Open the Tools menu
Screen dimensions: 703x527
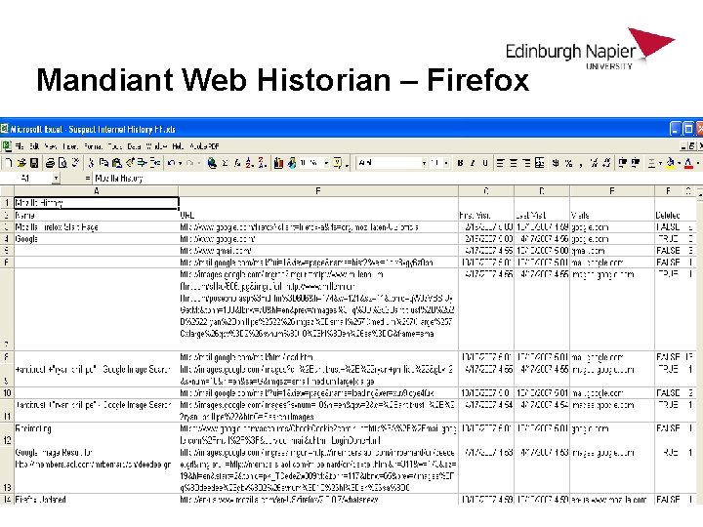[115, 146]
